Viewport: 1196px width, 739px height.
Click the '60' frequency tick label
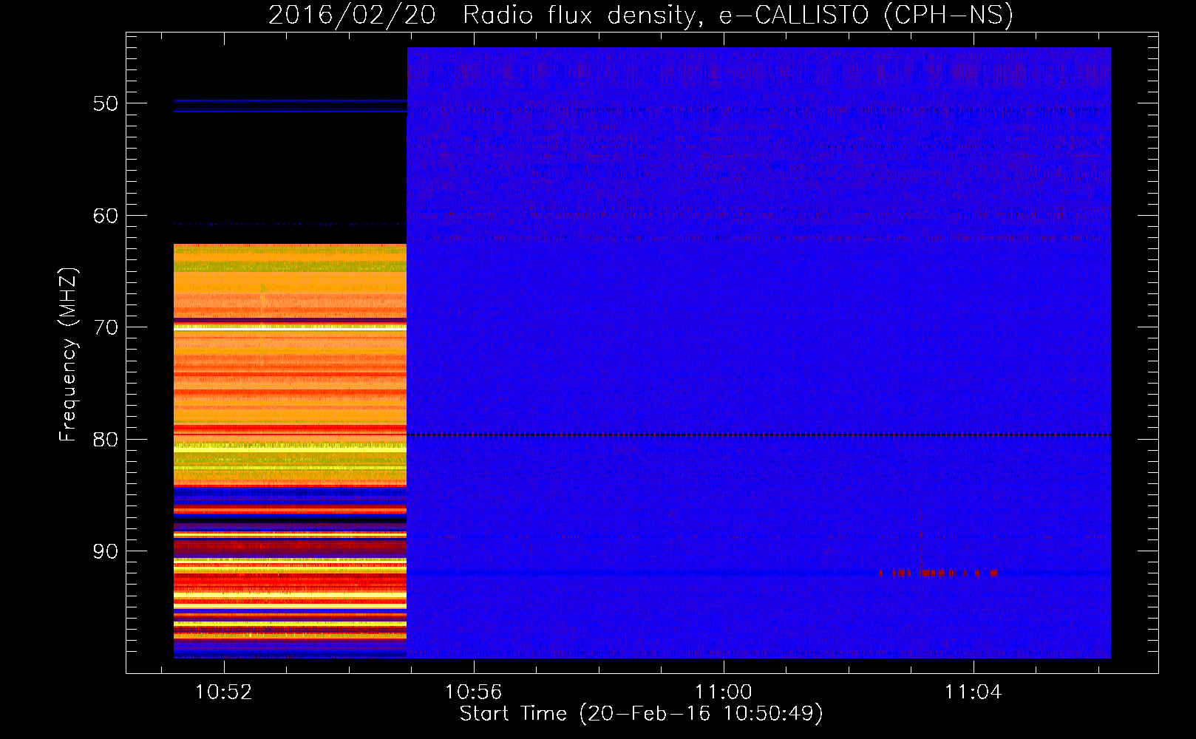tap(106, 216)
